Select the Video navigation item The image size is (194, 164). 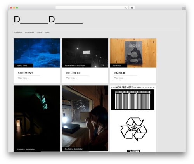click(x=39, y=33)
